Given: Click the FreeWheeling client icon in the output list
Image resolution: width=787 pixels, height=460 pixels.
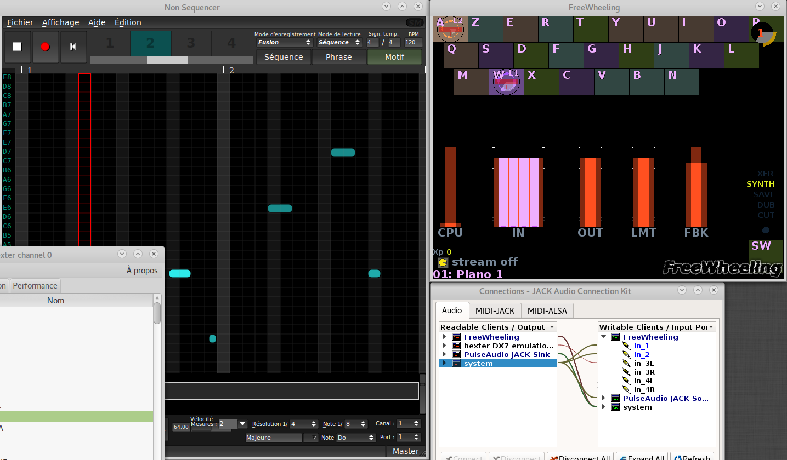Looking at the screenshot, I should [457, 337].
